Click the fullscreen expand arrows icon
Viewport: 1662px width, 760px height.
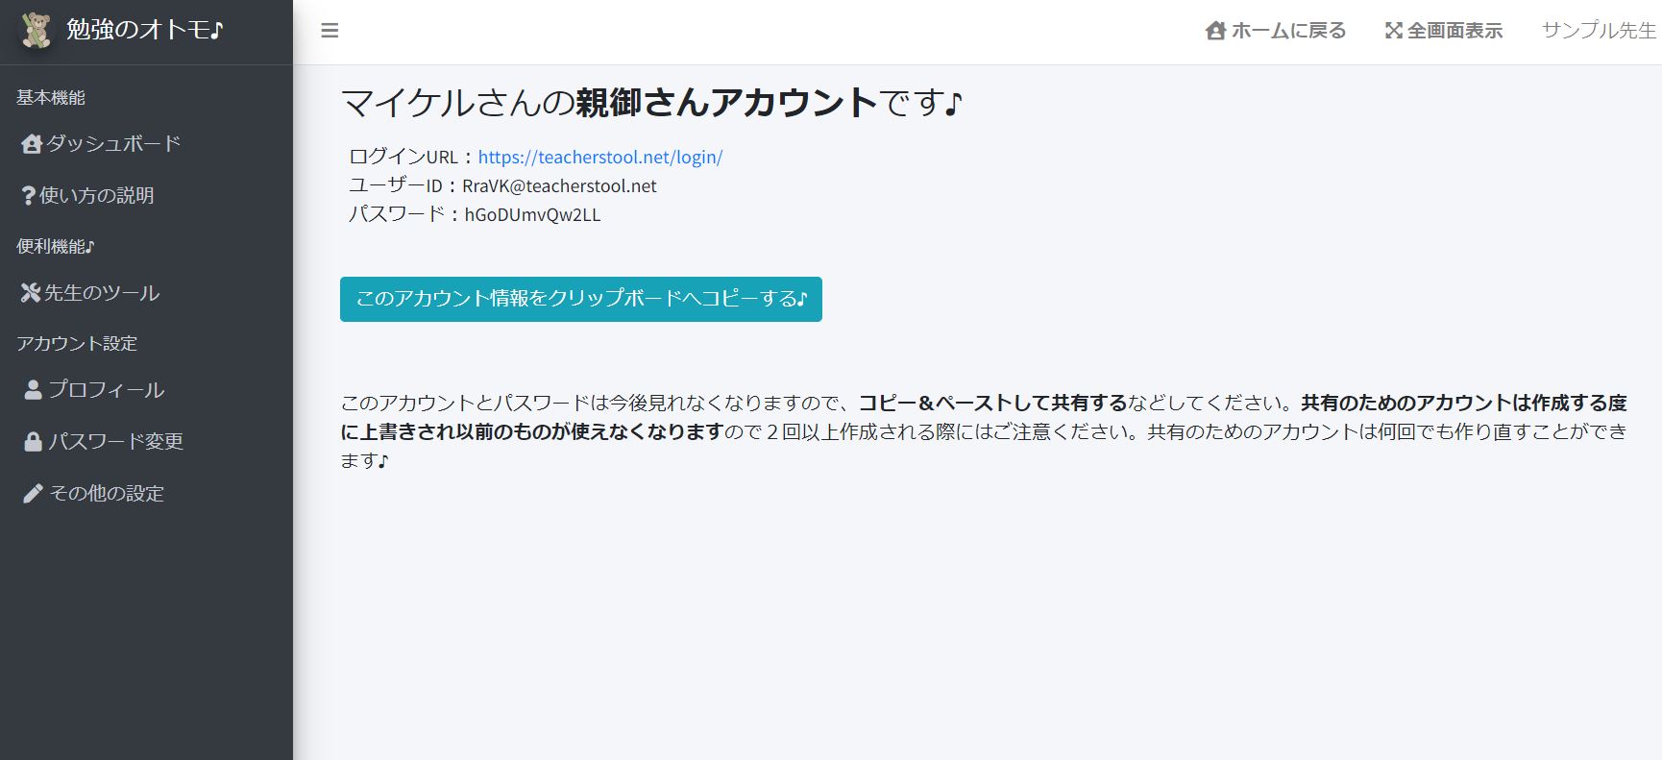click(1393, 31)
